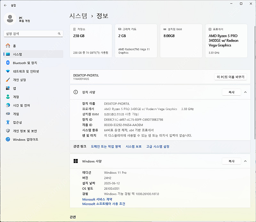Open 개인 설정 in sidebar
Screen dimensions: 256x222
click(33, 80)
